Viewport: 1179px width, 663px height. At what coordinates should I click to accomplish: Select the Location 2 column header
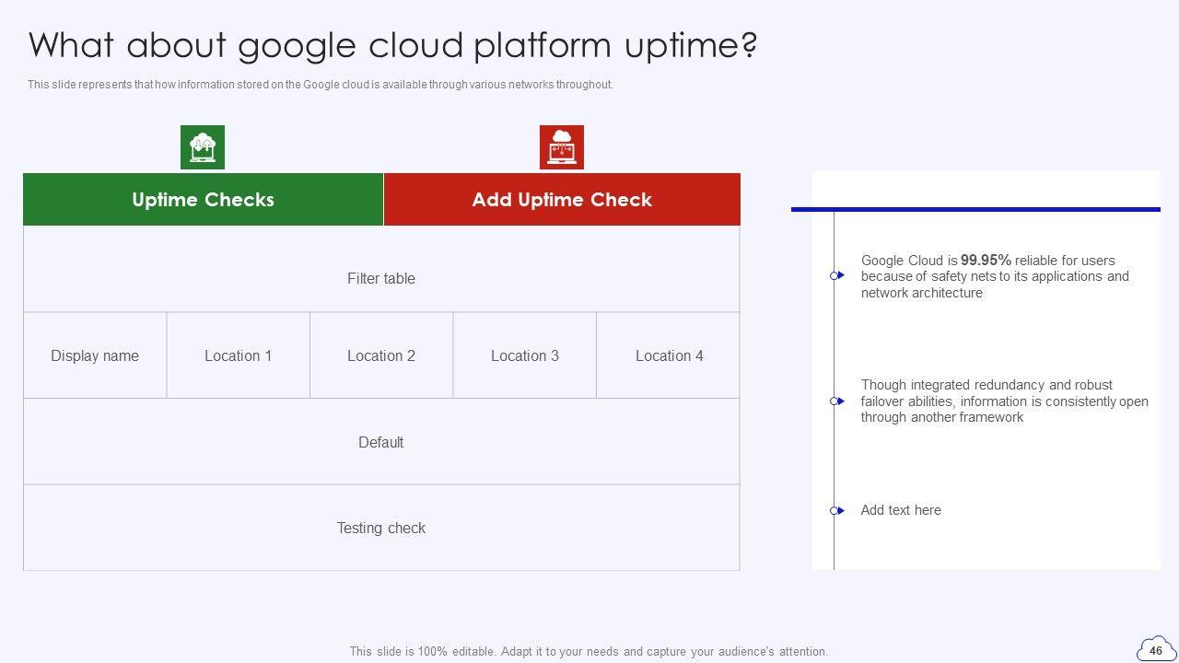click(381, 355)
